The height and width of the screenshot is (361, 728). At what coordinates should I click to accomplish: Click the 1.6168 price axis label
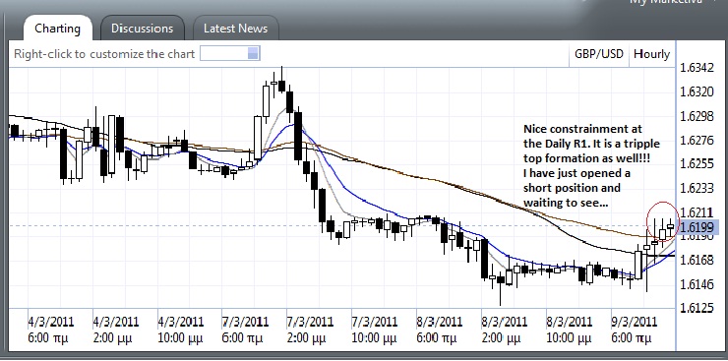(697, 260)
